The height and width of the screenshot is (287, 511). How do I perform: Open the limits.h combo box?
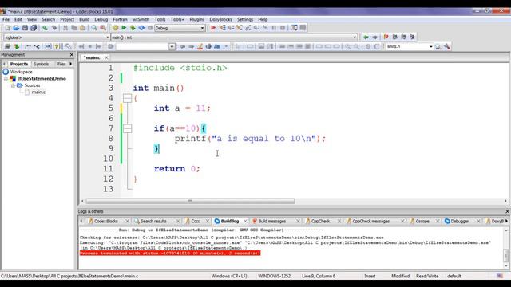410,46
